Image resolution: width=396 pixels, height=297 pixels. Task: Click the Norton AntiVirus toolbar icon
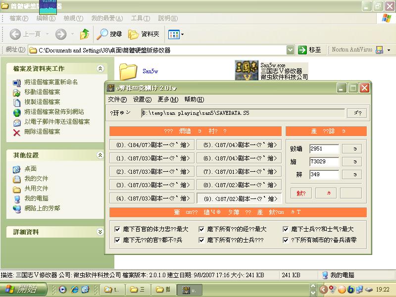pos(380,50)
